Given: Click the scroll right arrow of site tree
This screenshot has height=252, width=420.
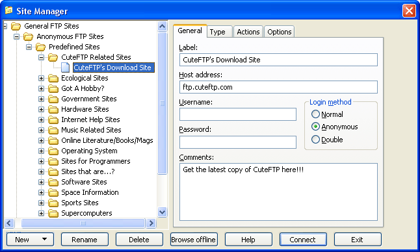Looking at the screenshot, I should [151, 223].
